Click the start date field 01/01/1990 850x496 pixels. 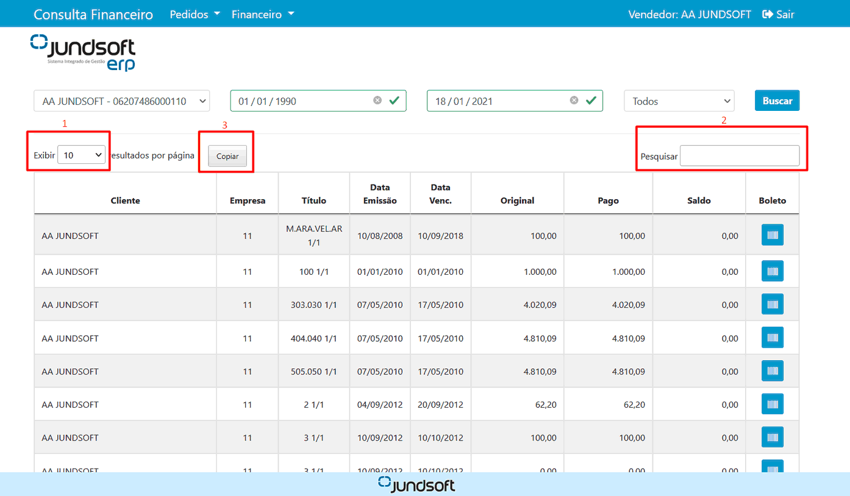click(x=318, y=101)
